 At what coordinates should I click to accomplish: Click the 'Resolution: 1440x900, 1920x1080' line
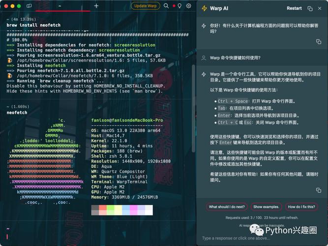click(131, 161)
